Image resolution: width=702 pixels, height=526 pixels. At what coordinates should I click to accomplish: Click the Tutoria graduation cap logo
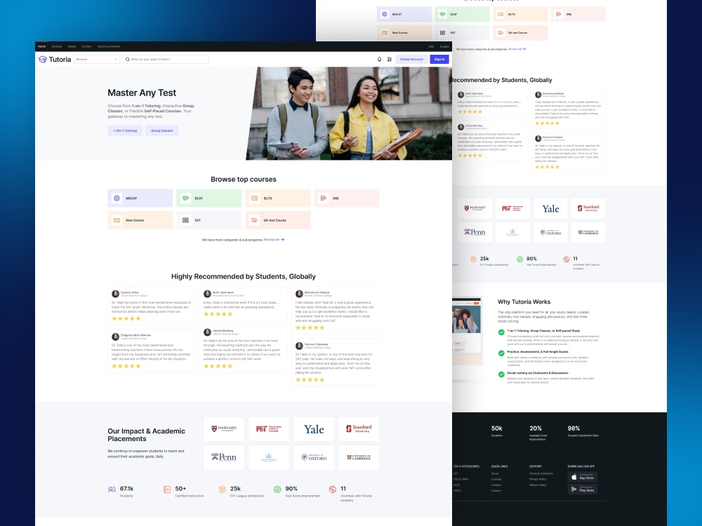42,59
